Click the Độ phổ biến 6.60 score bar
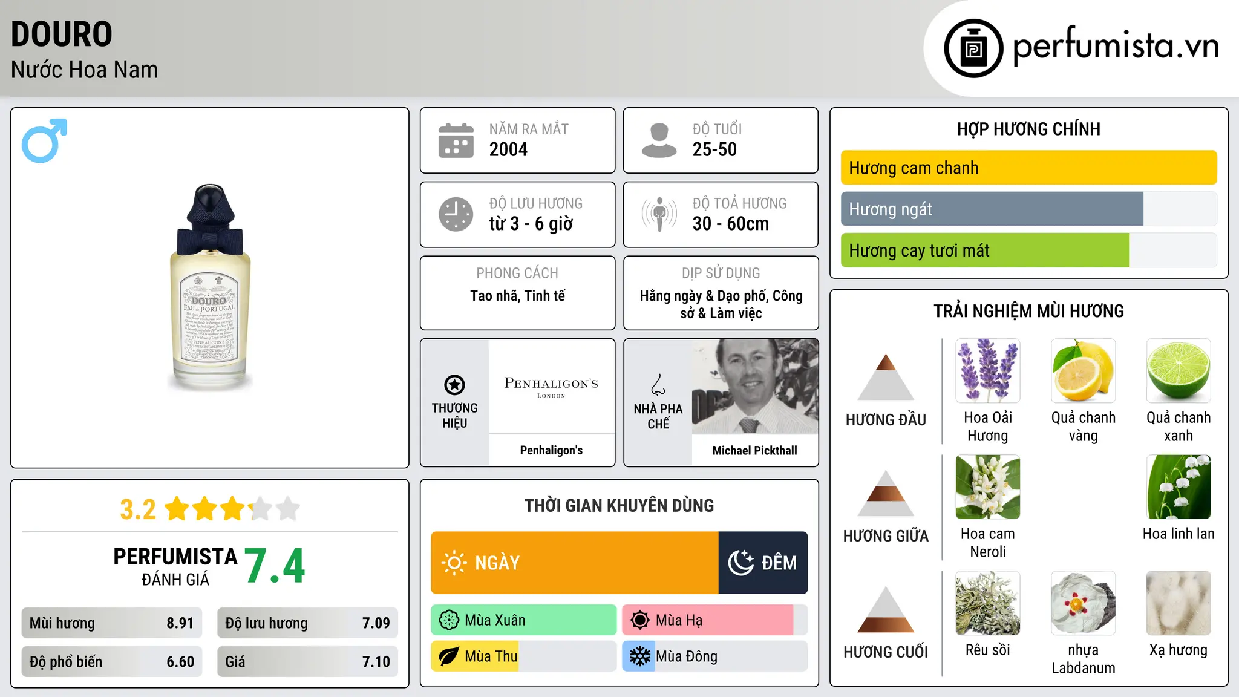This screenshot has height=697, width=1239. click(x=112, y=662)
